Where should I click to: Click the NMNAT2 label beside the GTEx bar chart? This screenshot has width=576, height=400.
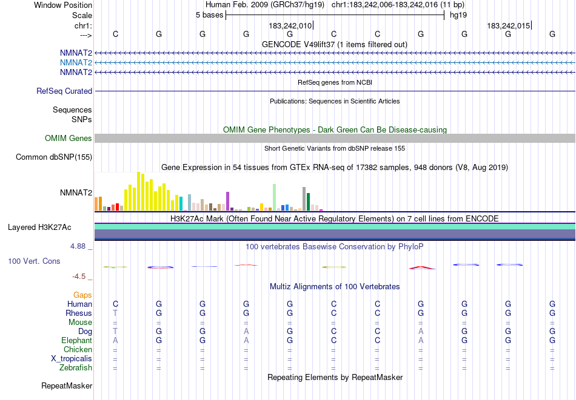click(x=76, y=192)
